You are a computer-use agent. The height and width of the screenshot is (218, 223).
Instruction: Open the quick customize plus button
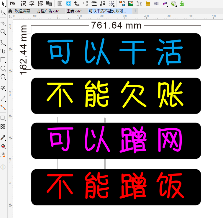pos(3,167)
